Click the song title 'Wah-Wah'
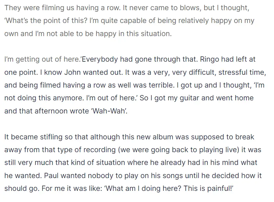Screen dimensions: 274x202 (x=109, y=111)
